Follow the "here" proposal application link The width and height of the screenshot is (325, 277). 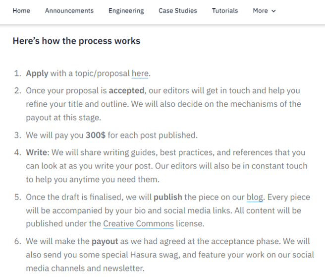(140, 73)
